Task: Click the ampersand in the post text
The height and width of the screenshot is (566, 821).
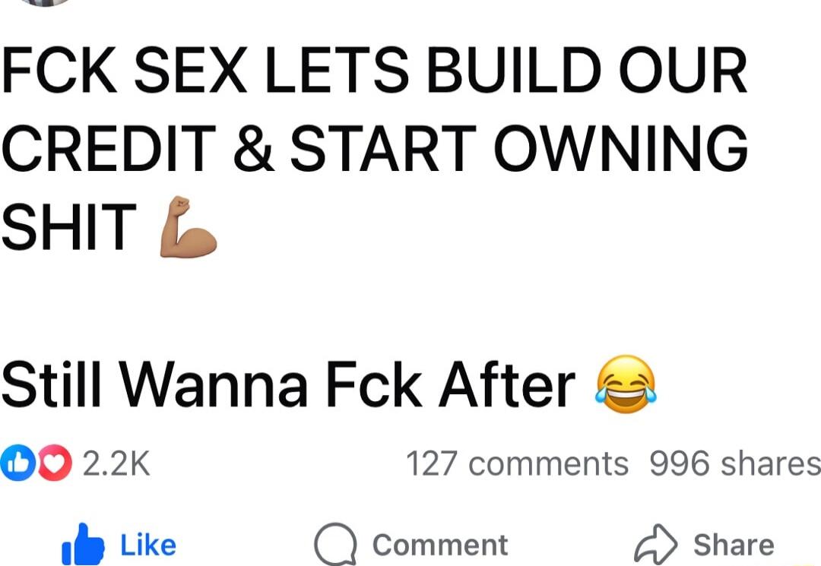Action: (x=254, y=149)
